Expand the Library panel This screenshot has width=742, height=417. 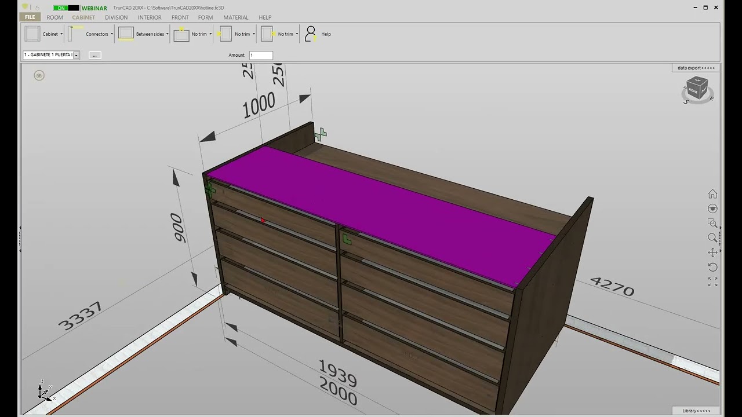pos(696,411)
